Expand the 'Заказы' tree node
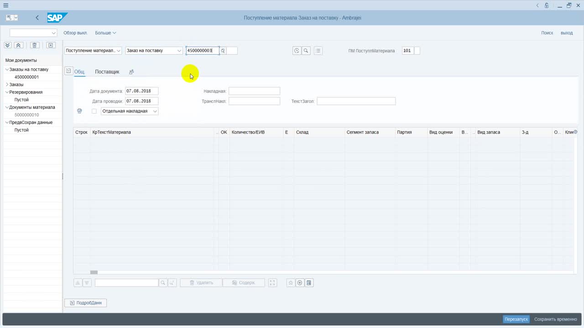The height and width of the screenshot is (328, 584). click(x=7, y=85)
